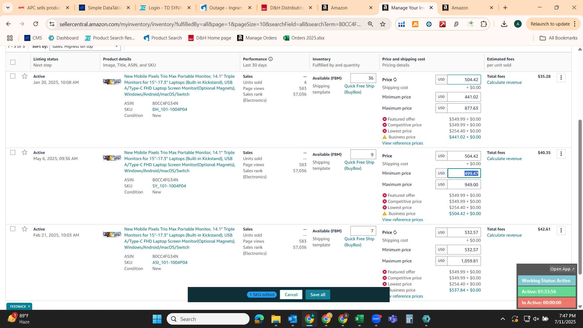Click Open App in tracker widget
The height and width of the screenshot is (328, 583).
point(562,269)
